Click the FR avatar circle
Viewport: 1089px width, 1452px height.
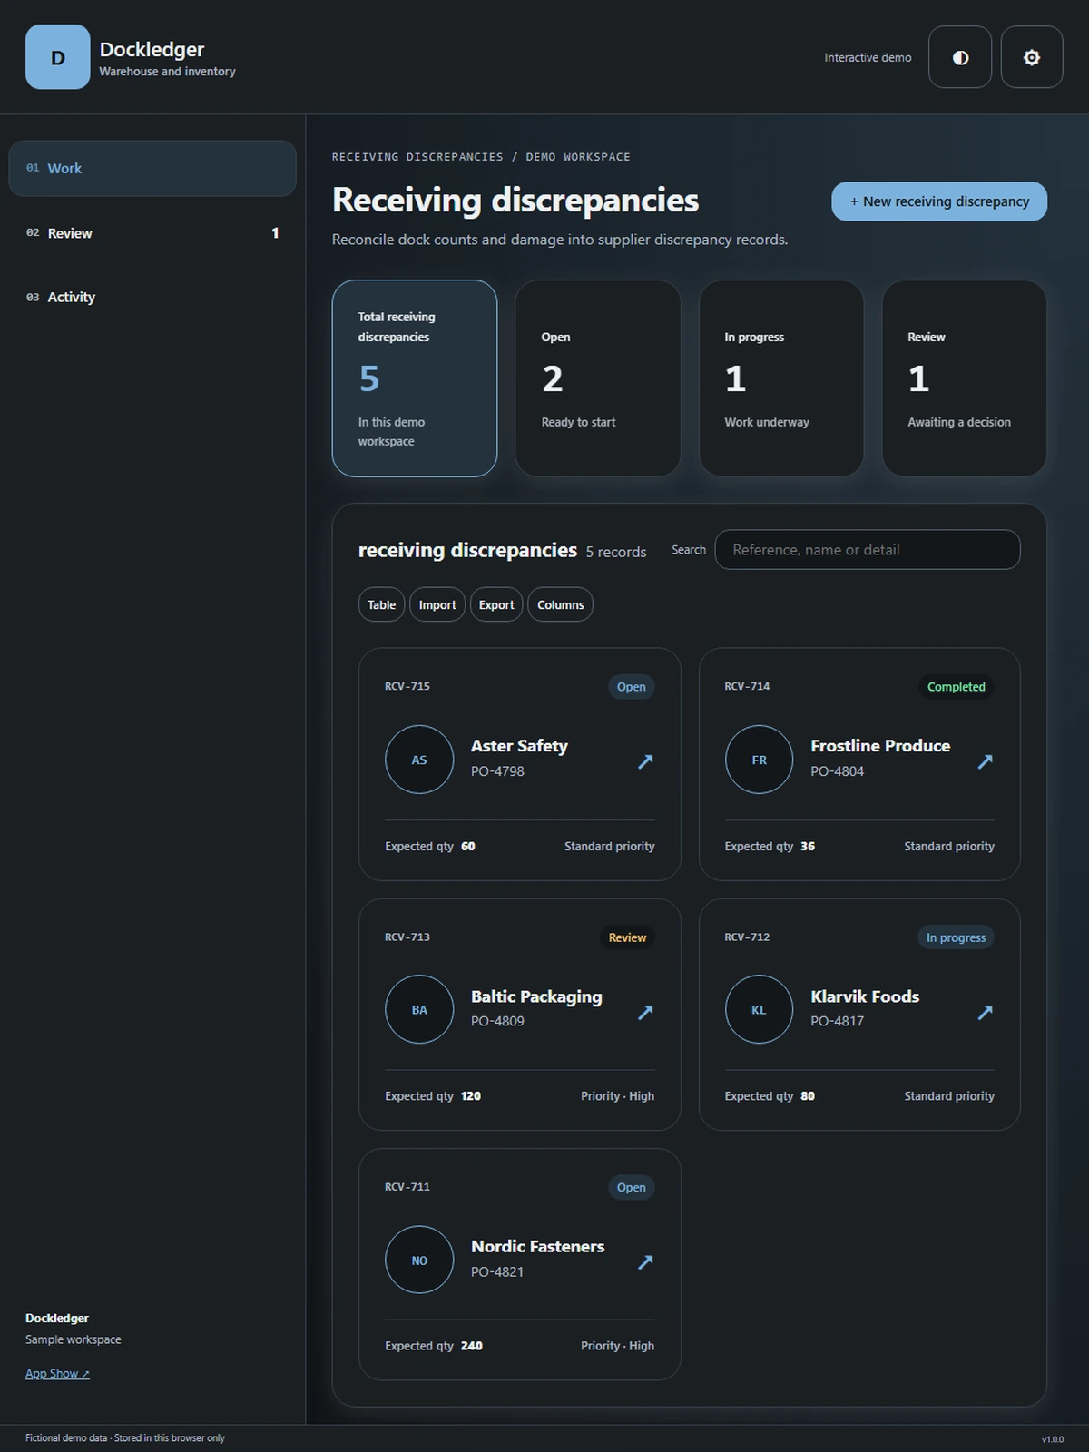(x=760, y=760)
